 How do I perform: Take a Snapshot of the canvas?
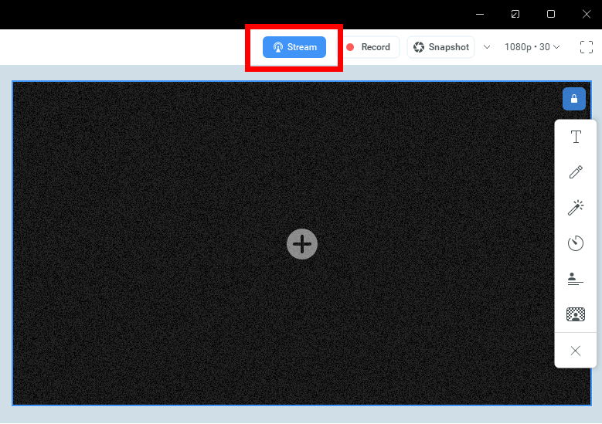440,47
